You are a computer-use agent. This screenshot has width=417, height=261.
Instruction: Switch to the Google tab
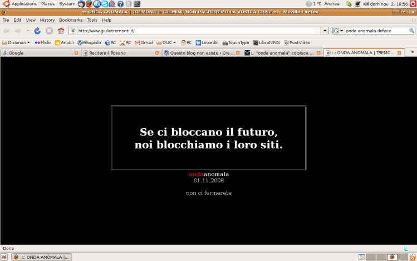(x=40, y=53)
